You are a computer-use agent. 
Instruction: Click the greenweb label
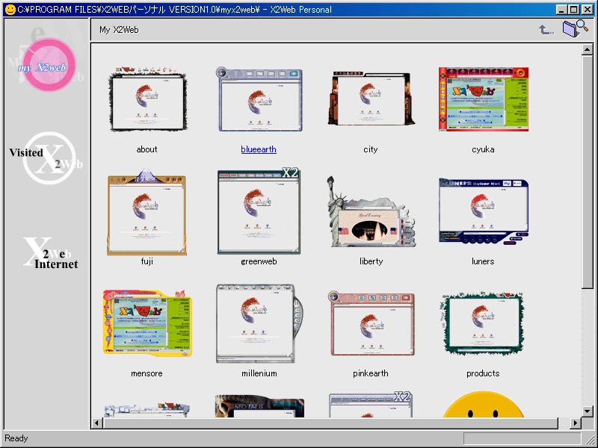pyautogui.click(x=259, y=261)
